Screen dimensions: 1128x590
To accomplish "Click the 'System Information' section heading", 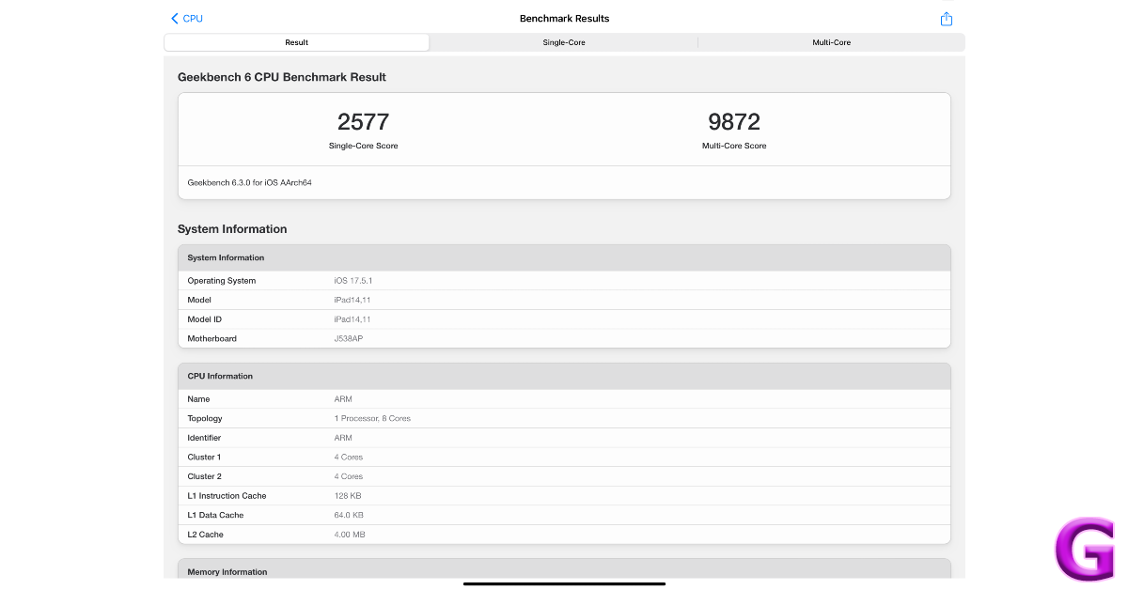I will coord(232,229).
